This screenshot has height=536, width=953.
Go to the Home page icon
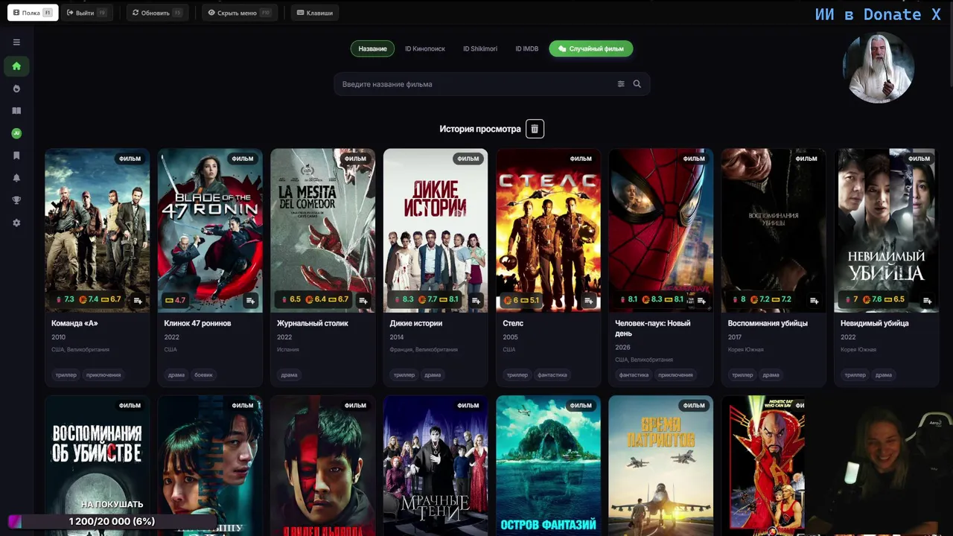(x=16, y=66)
